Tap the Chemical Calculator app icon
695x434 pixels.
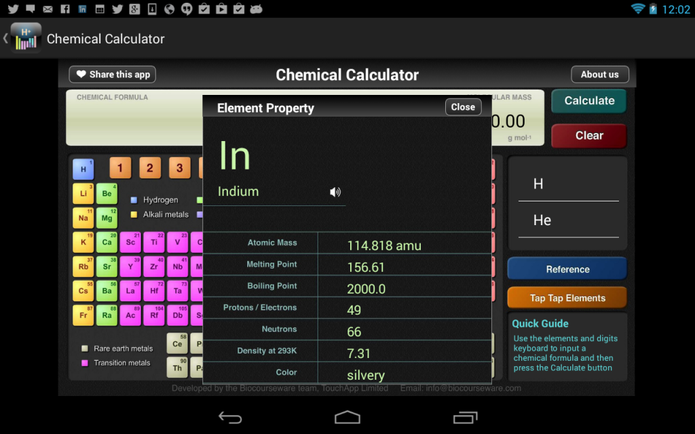coord(25,39)
